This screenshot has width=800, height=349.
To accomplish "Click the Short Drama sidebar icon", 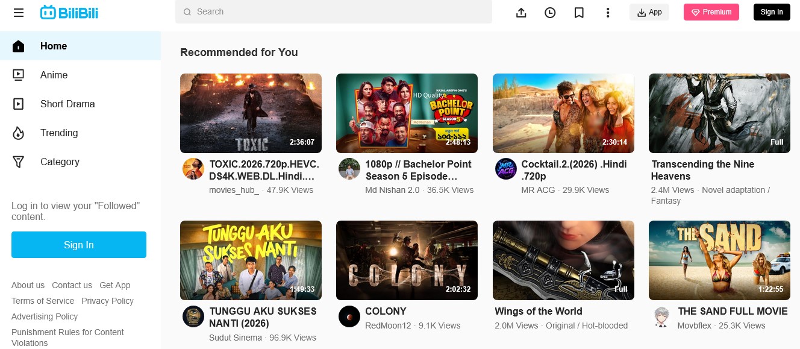I will pyautogui.click(x=19, y=104).
